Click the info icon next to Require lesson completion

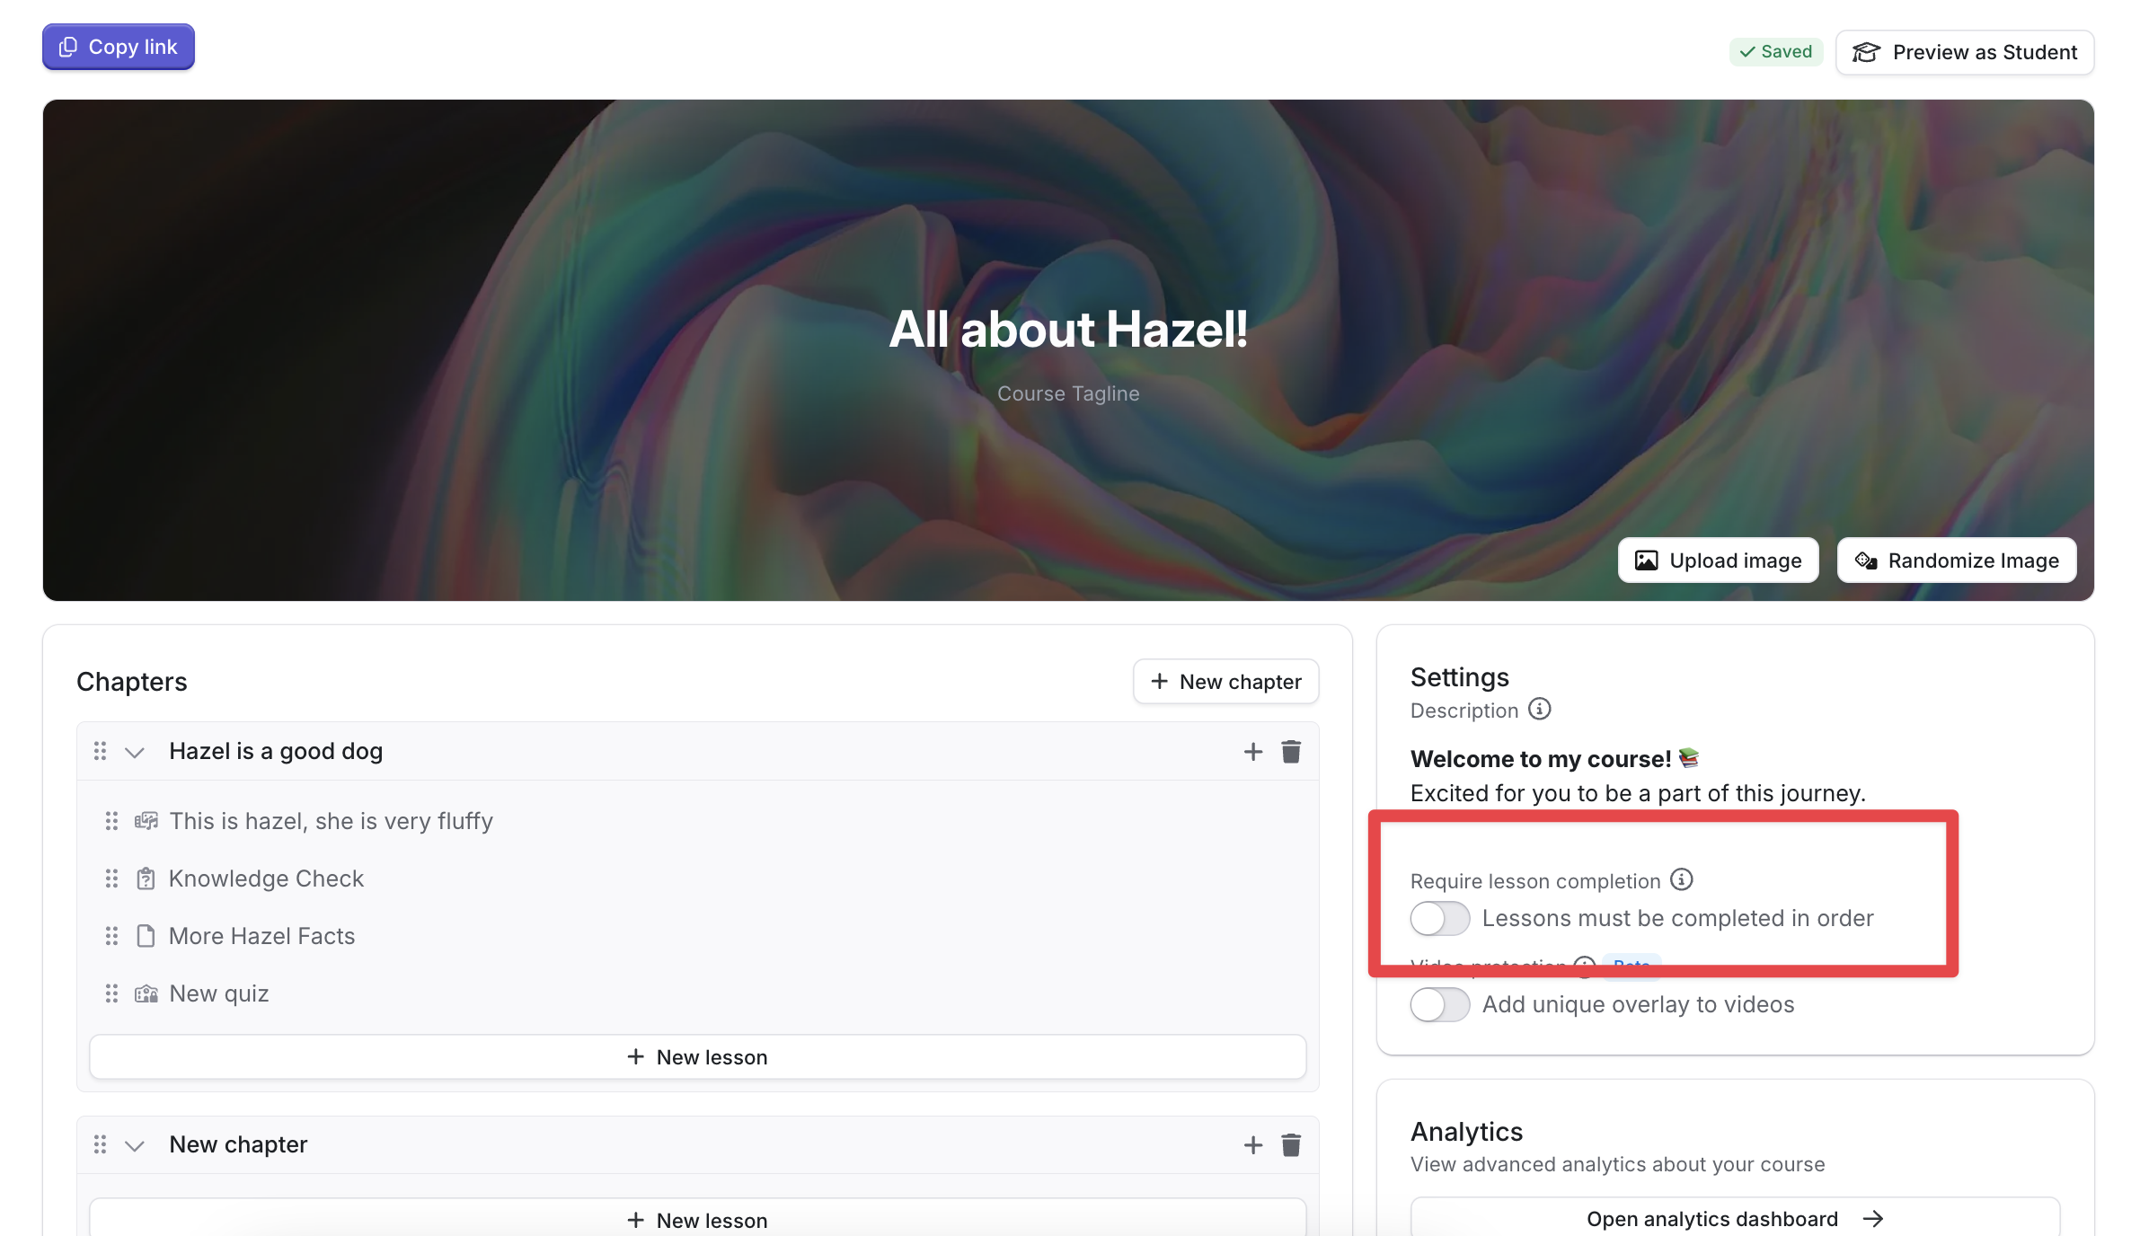pyautogui.click(x=1682, y=879)
